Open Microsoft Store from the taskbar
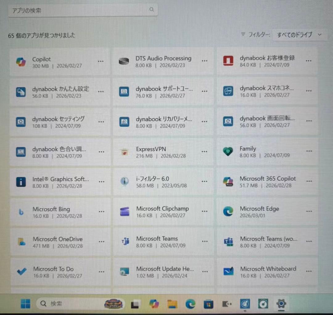 [208, 304]
